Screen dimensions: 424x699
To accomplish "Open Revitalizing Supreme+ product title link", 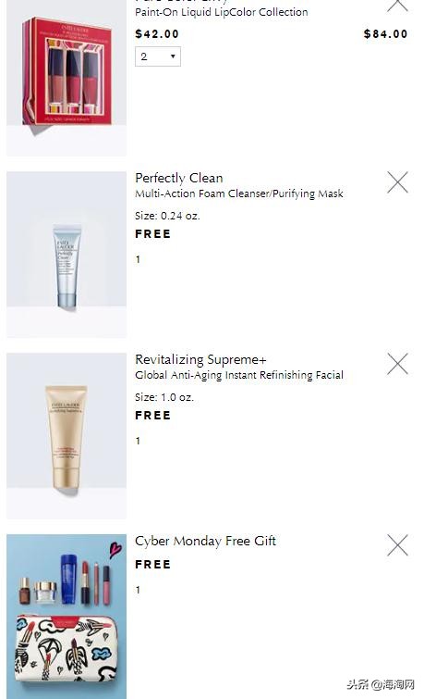I will point(200,359).
